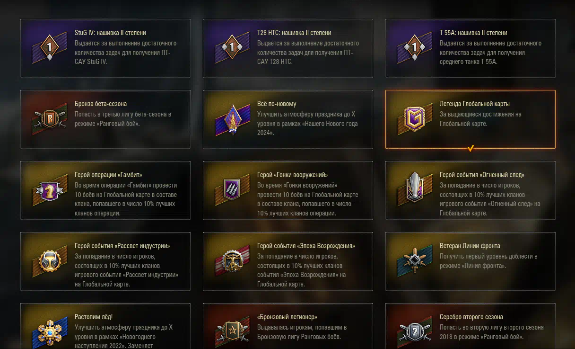575x349 pixels.
Task: Select the Эпоха Возрождения gear badge icon
Action: click(x=232, y=261)
